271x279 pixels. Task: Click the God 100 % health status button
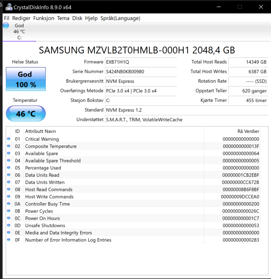click(26, 79)
